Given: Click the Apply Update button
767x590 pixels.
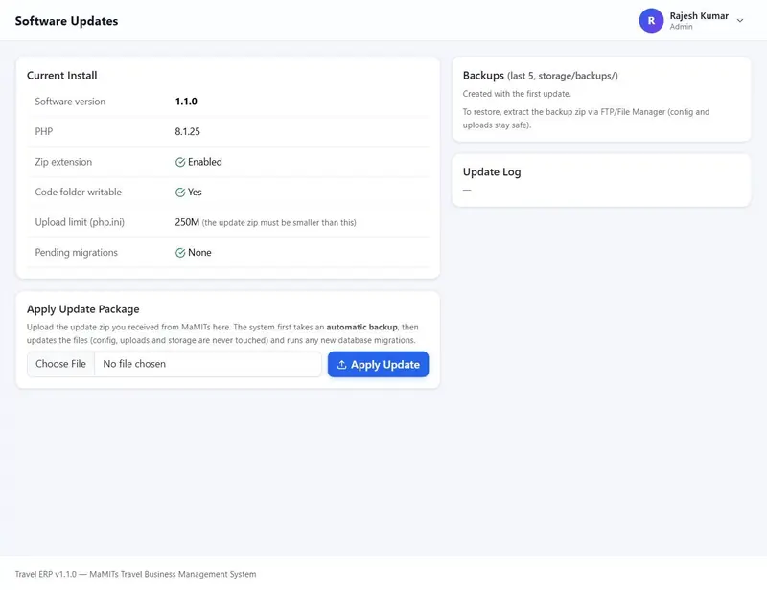Looking at the screenshot, I should [378, 364].
